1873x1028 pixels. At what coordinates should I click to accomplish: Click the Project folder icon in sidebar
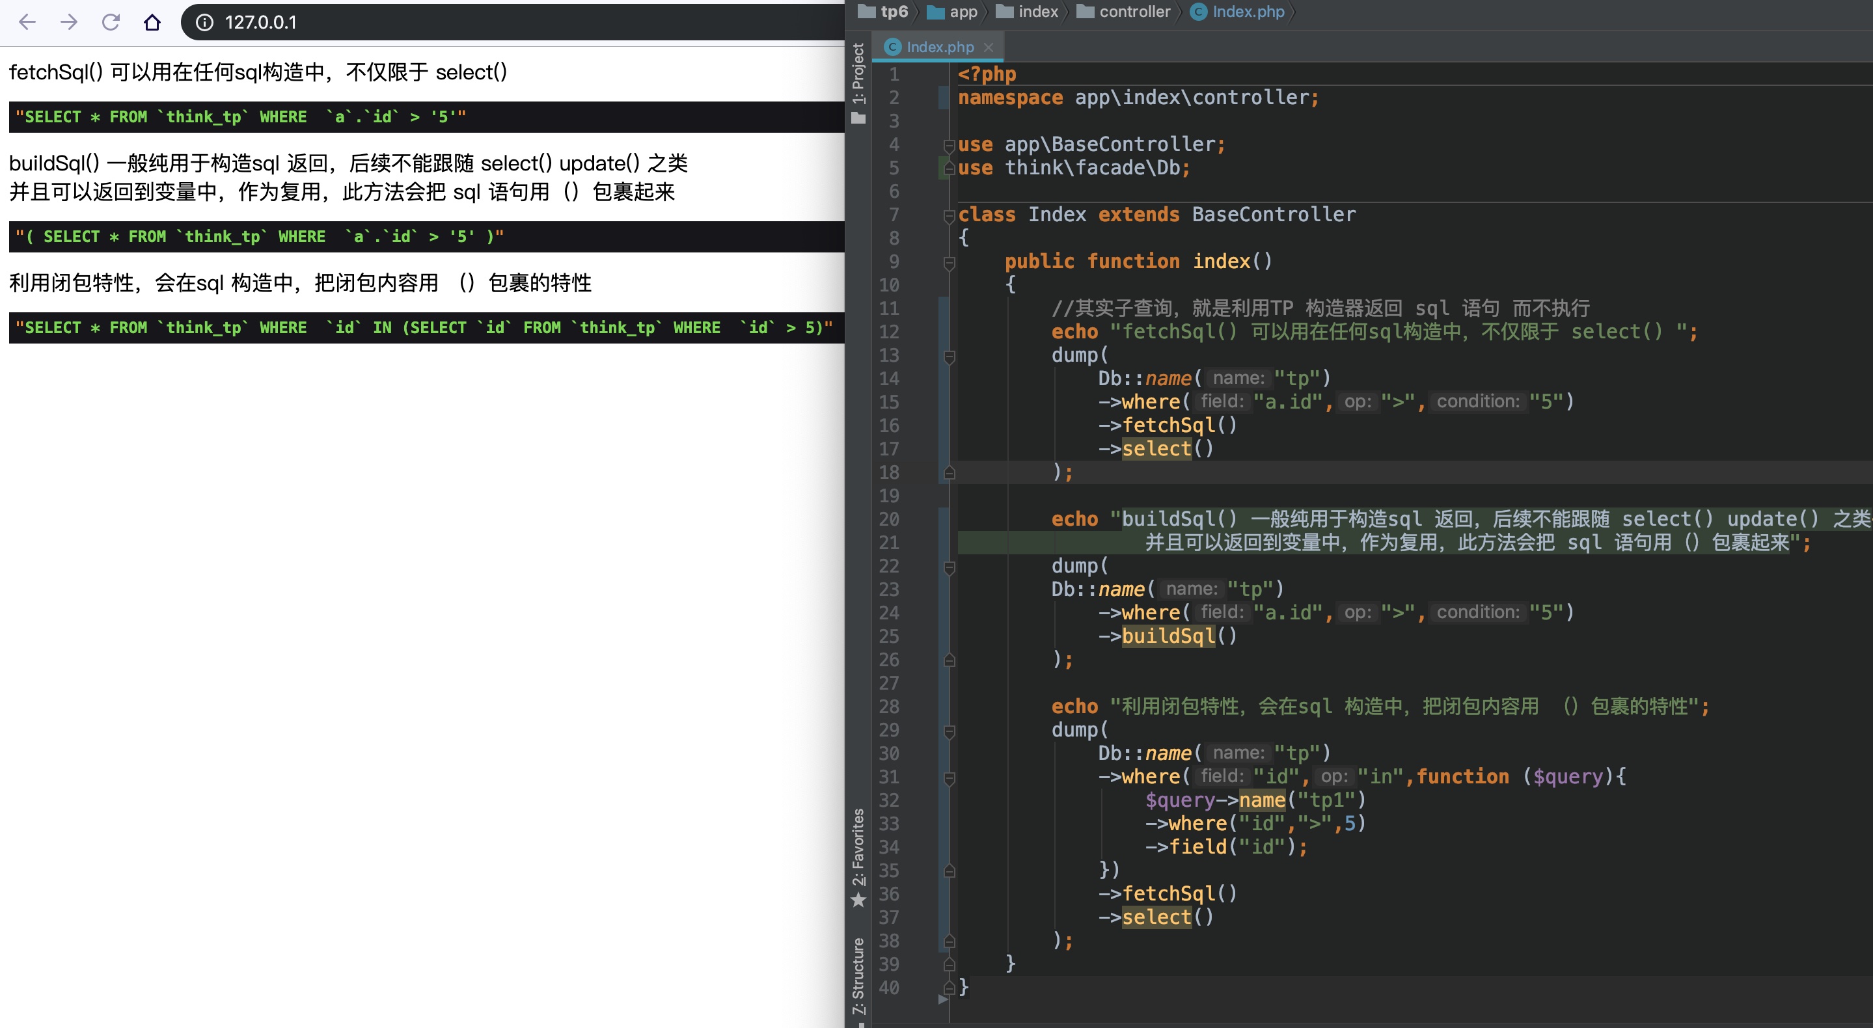tap(858, 117)
